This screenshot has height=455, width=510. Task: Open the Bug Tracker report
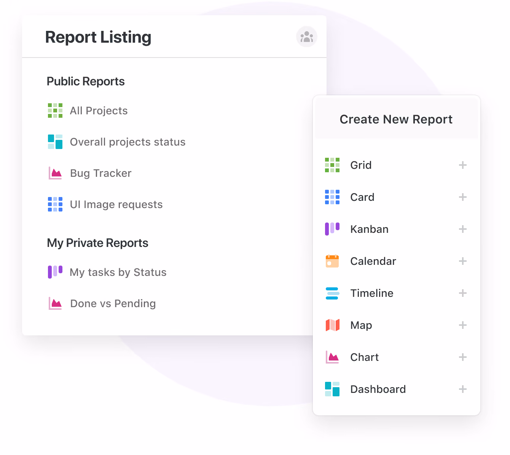click(101, 173)
